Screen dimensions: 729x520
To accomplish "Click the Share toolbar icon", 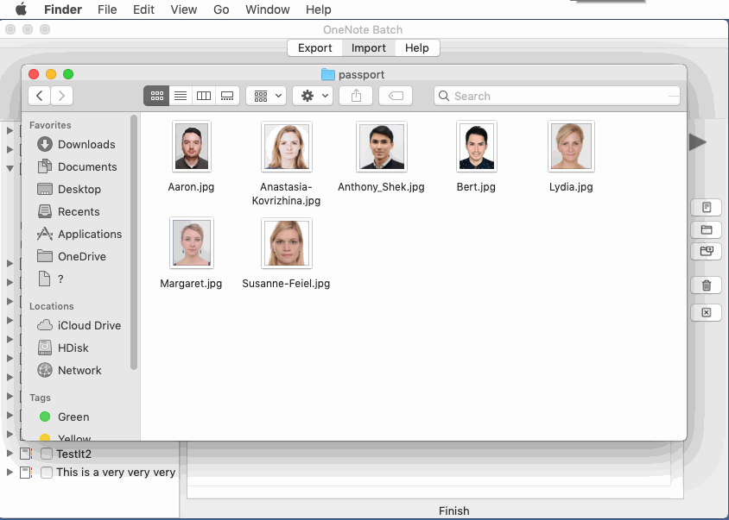I will [356, 96].
